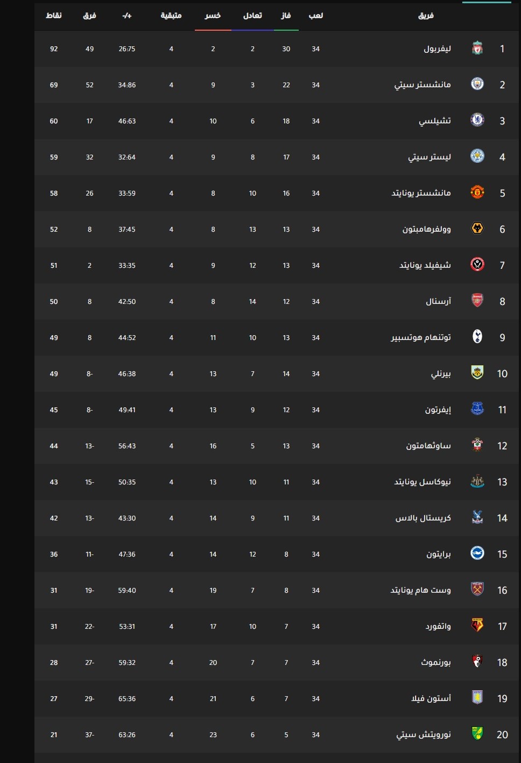
Task: Click the Arsenal cannon crest
Action: [x=477, y=301]
